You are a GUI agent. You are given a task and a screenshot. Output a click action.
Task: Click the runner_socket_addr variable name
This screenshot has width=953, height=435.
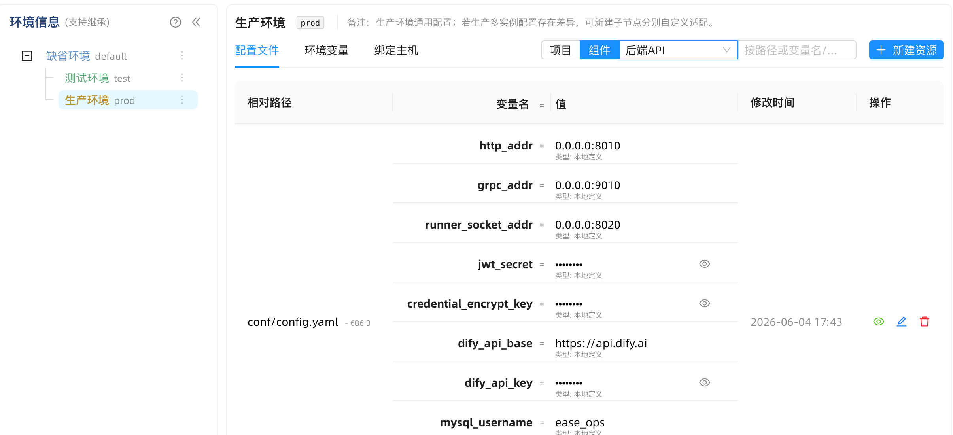[x=479, y=225]
